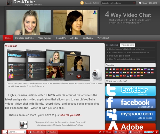The width and height of the screenshot is (160, 134).
Task: Click the bottom bar RSS icon
Action: [x=100, y=132]
